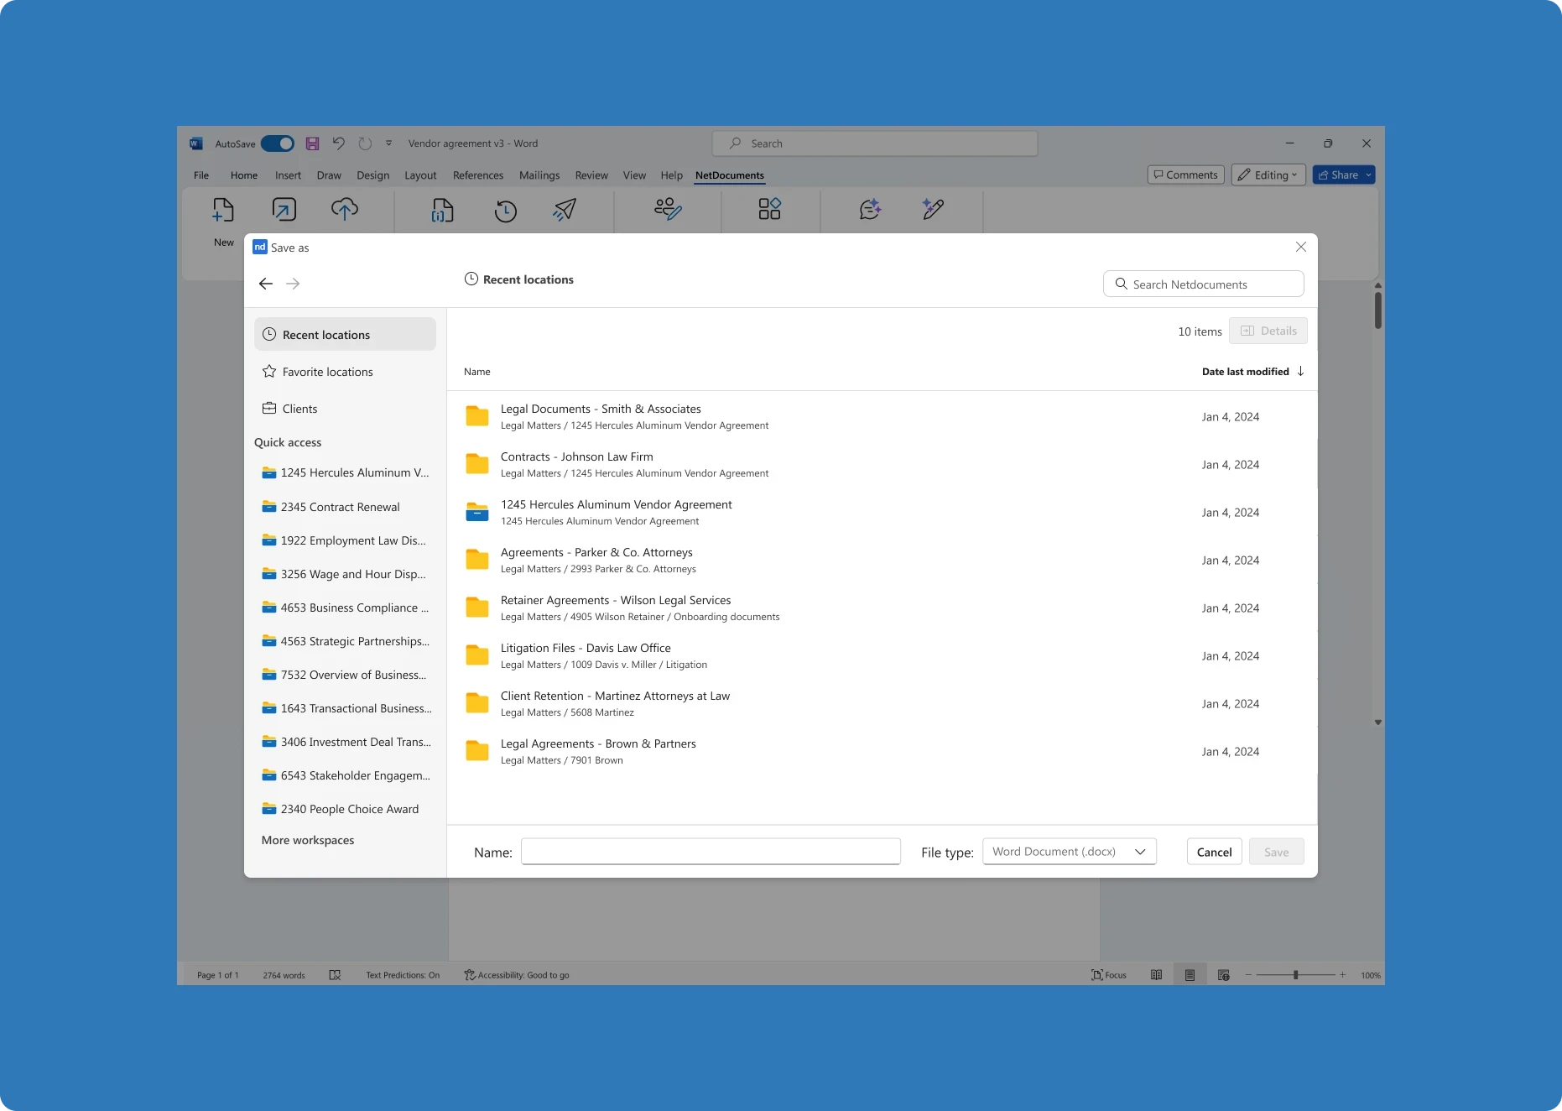Enable Web Layout view in status bar
Image resolution: width=1562 pixels, height=1111 pixels.
(1222, 974)
